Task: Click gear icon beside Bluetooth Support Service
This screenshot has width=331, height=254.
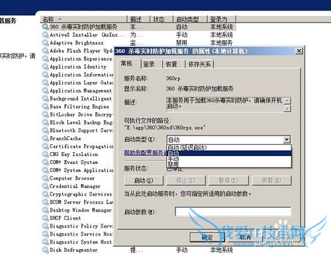Action: (46, 130)
